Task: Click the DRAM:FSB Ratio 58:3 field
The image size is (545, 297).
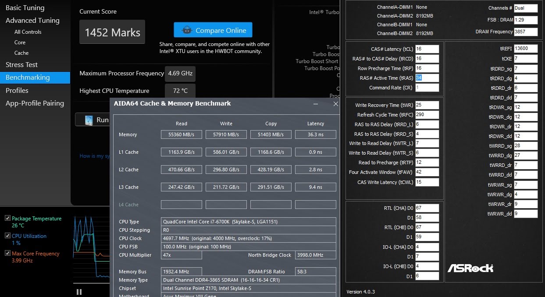Action: coord(316,272)
